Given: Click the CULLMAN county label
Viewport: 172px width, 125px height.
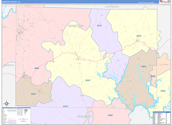Looking at the screenshot, I should pyautogui.click(x=164, y=65).
